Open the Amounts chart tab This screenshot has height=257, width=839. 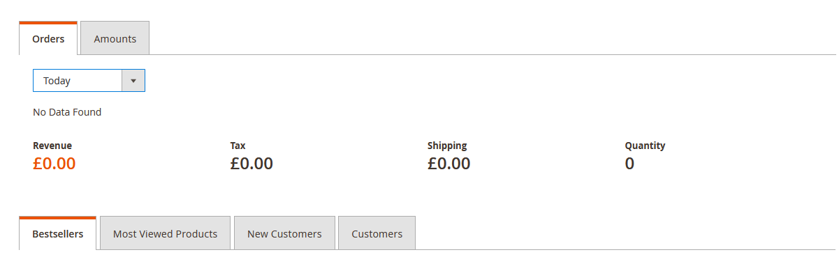pyautogui.click(x=115, y=38)
